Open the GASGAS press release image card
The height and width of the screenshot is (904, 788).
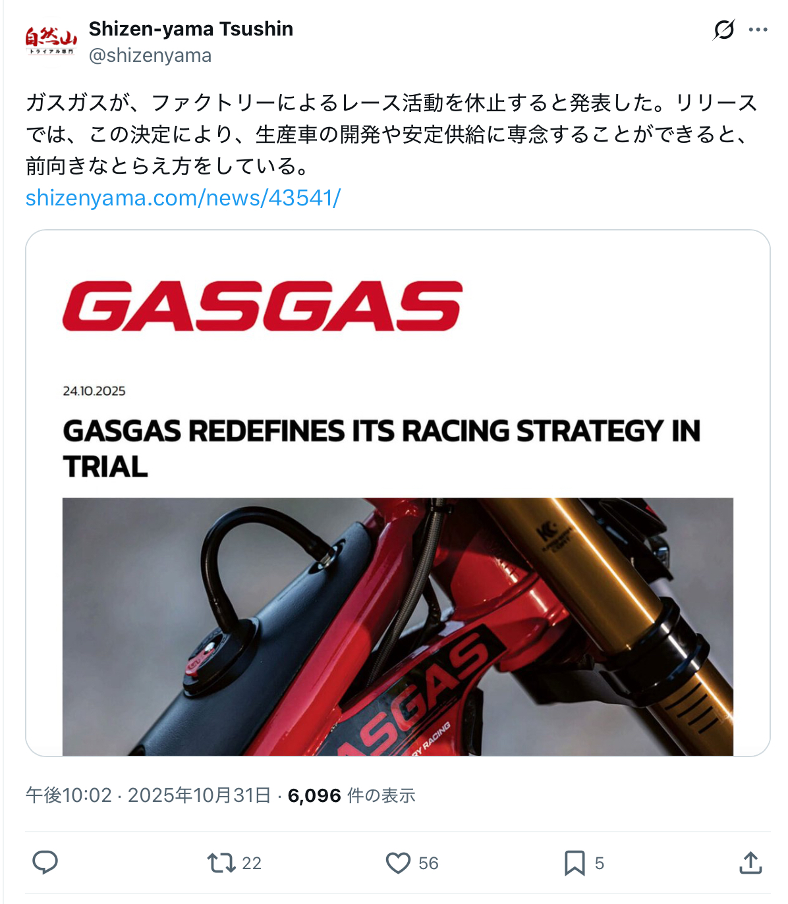coord(398,493)
